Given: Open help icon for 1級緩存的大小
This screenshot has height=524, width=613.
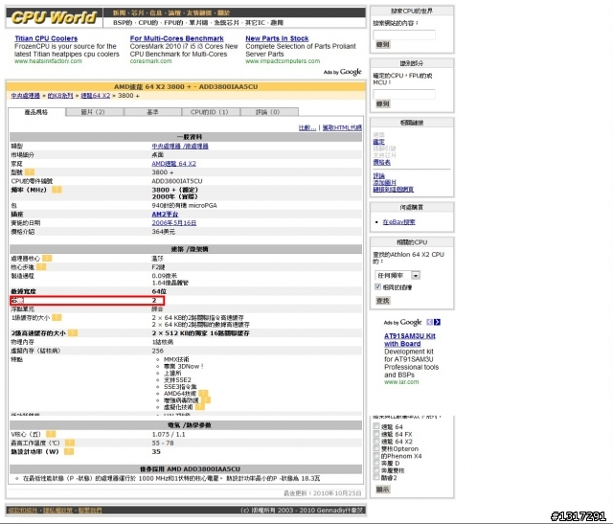Looking at the screenshot, I should click(x=57, y=317).
